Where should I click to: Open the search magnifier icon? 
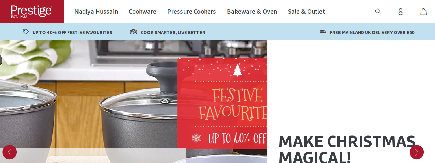pos(378,12)
